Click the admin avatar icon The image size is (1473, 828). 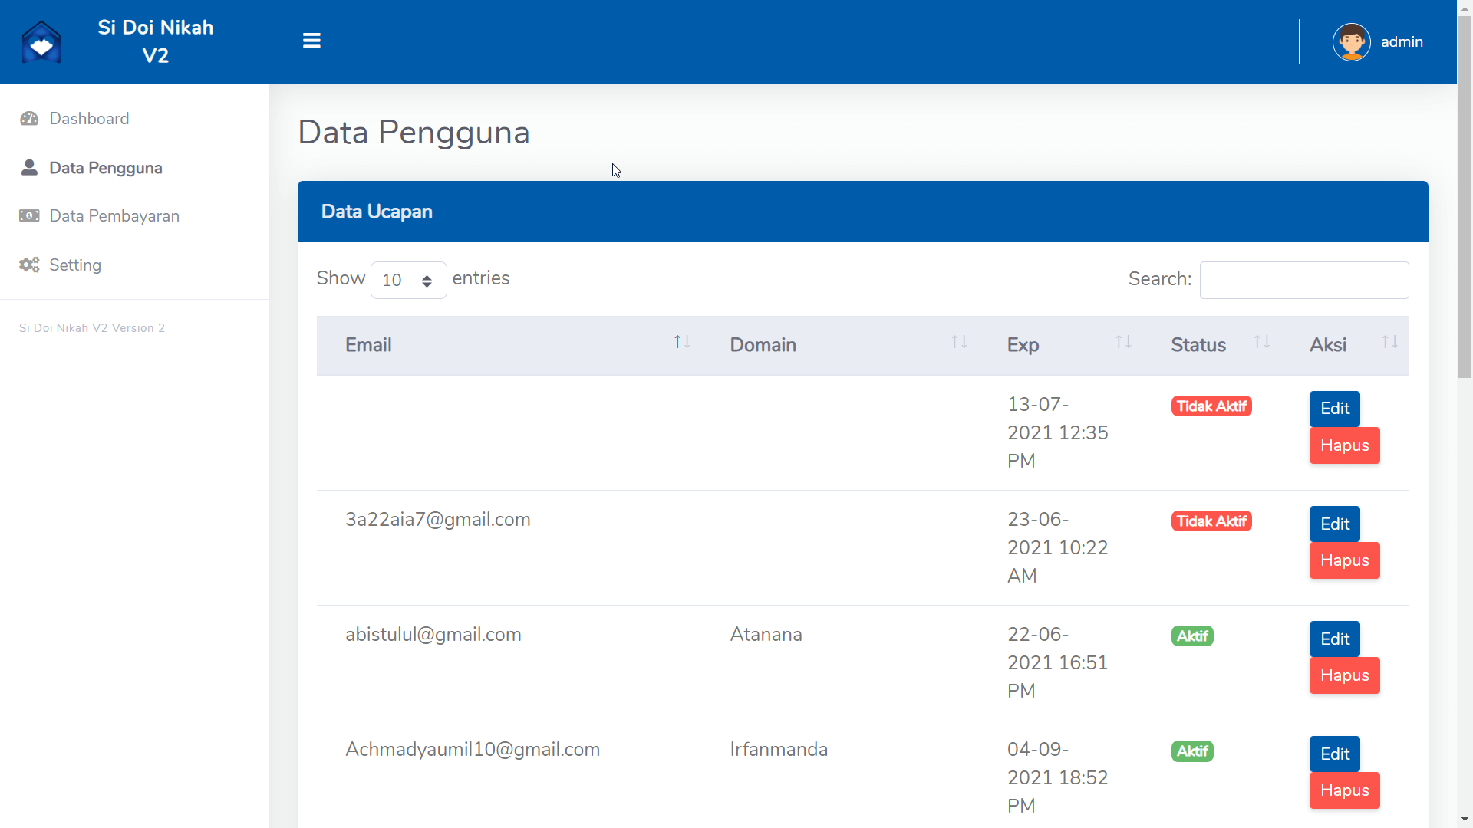(1353, 41)
